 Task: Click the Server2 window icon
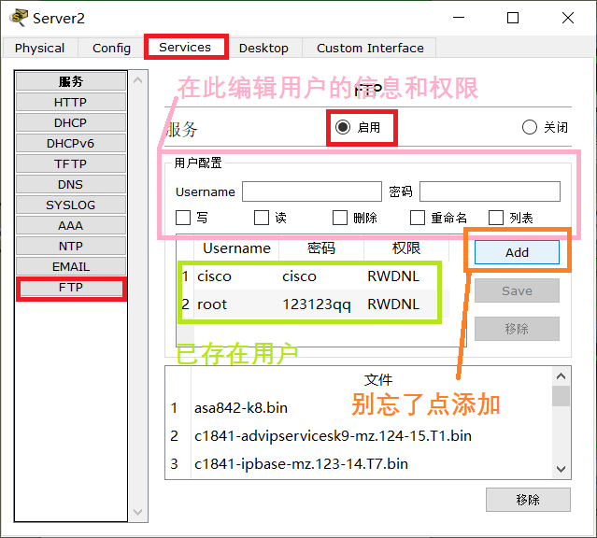(19, 18)
